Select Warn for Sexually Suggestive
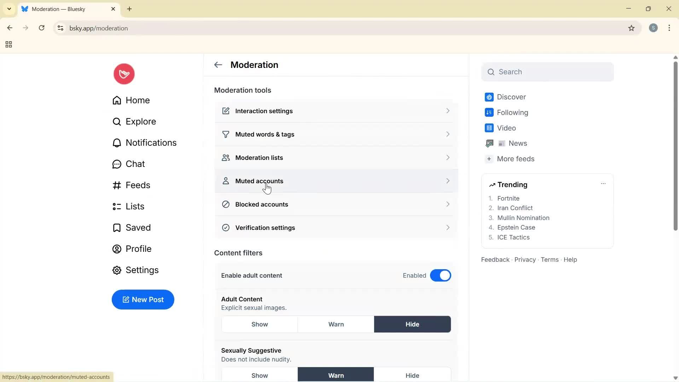Screen dimensions: 679x382 point(336,375)
